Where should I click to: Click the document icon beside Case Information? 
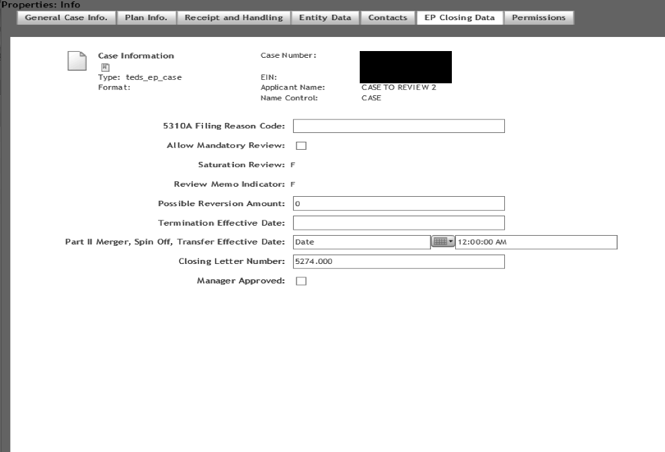77,60
